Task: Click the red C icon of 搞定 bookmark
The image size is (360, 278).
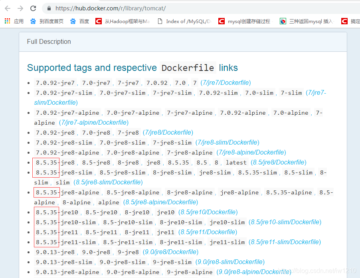Action: (x=344, y=22)
